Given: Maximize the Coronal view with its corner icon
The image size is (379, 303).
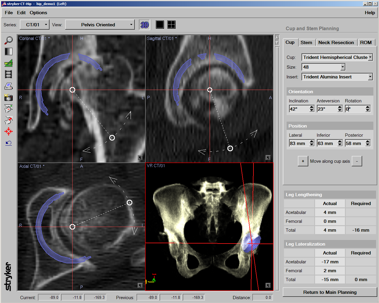Looking at the screenshot, I should (x=140, y=158).
